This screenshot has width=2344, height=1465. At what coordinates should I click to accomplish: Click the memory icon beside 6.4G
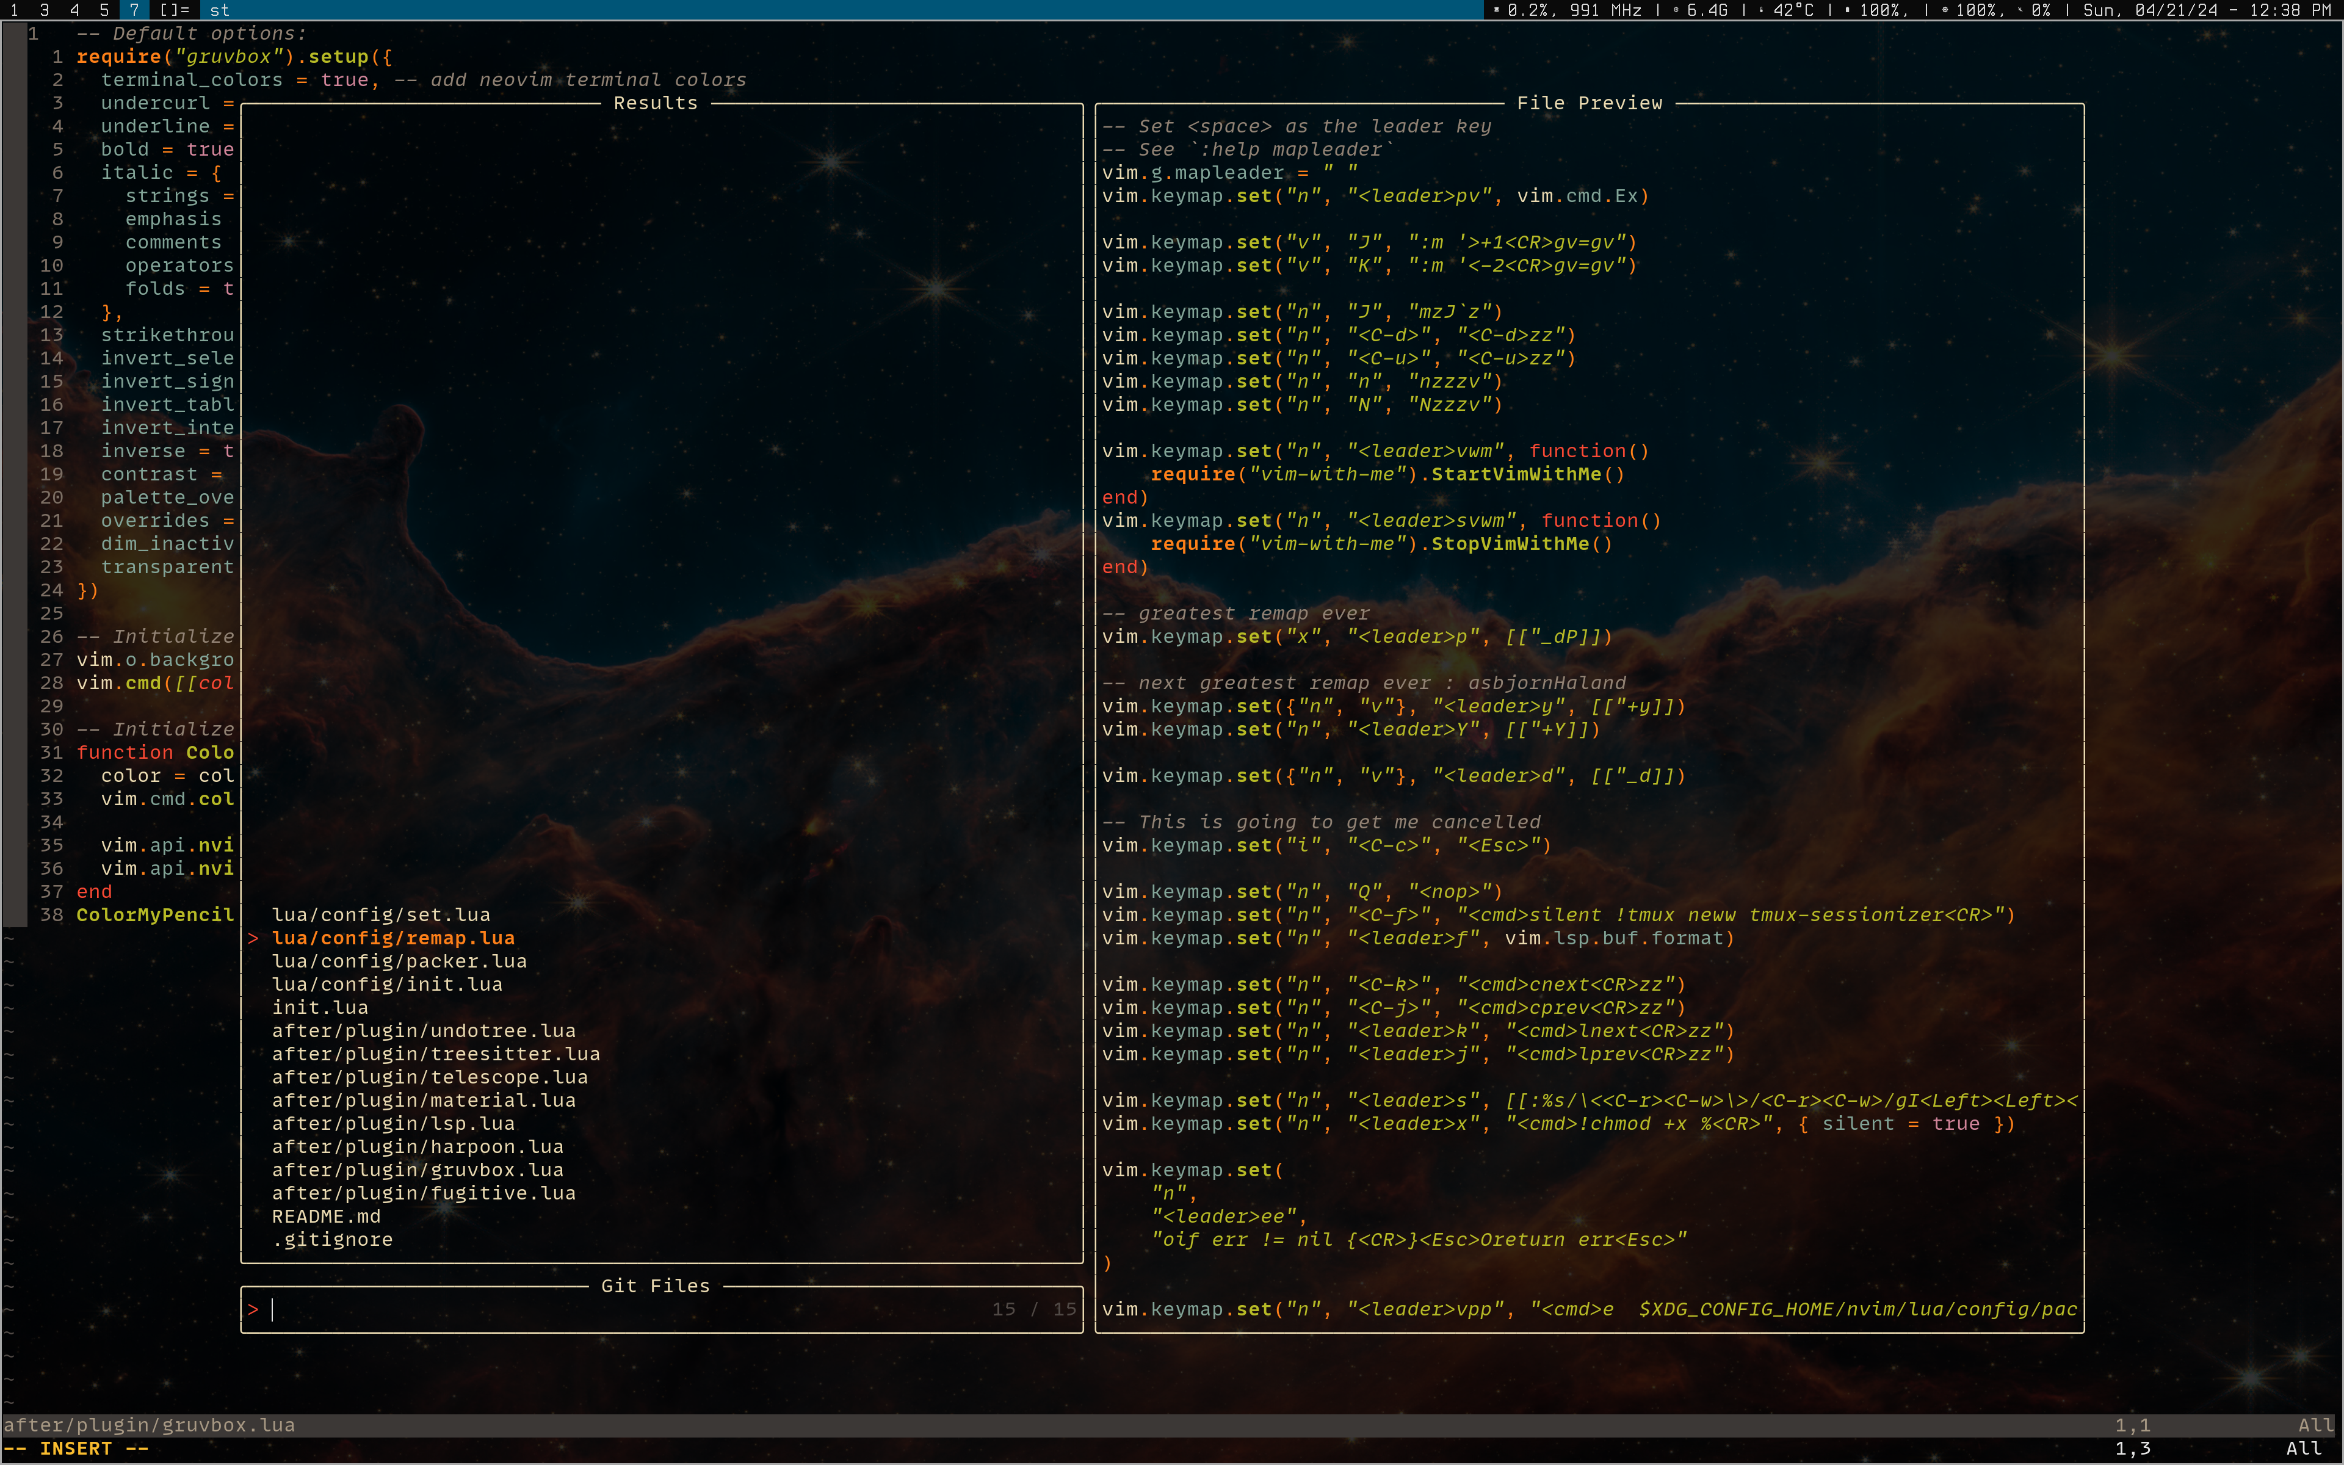click(1677, 10)
